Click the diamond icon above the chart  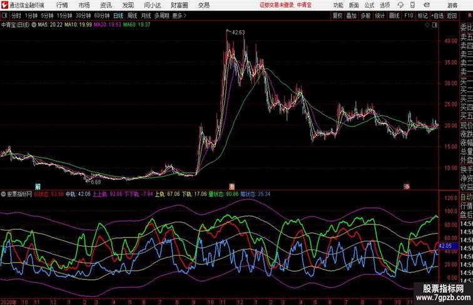[x=427, y=25]
